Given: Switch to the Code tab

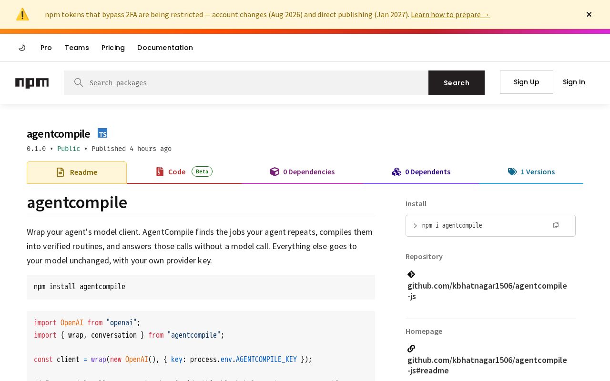Looking at the screenshot, I should 184,172.
